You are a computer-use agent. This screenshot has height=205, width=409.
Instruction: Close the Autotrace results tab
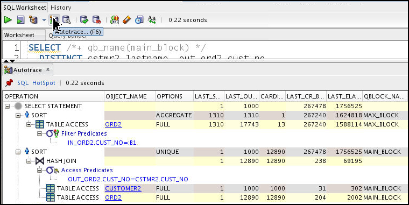(x=48, y=69)
